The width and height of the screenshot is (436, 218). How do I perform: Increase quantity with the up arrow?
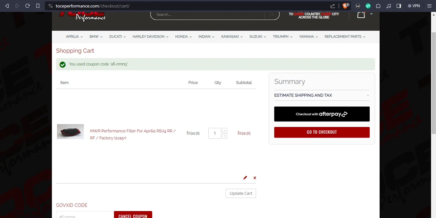coord(225,130)
